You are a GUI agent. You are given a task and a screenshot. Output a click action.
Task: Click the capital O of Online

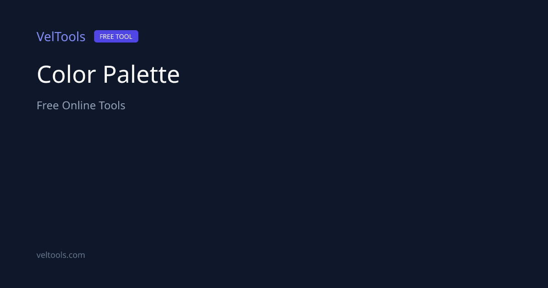(x=67, y=106)
